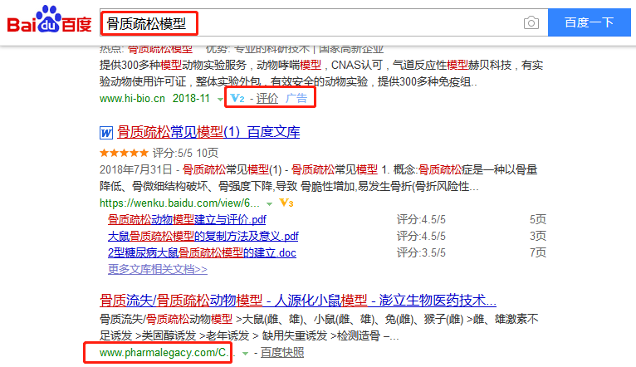
Task: Click the 2018年7月31日 snippet date
Action: 136,169
